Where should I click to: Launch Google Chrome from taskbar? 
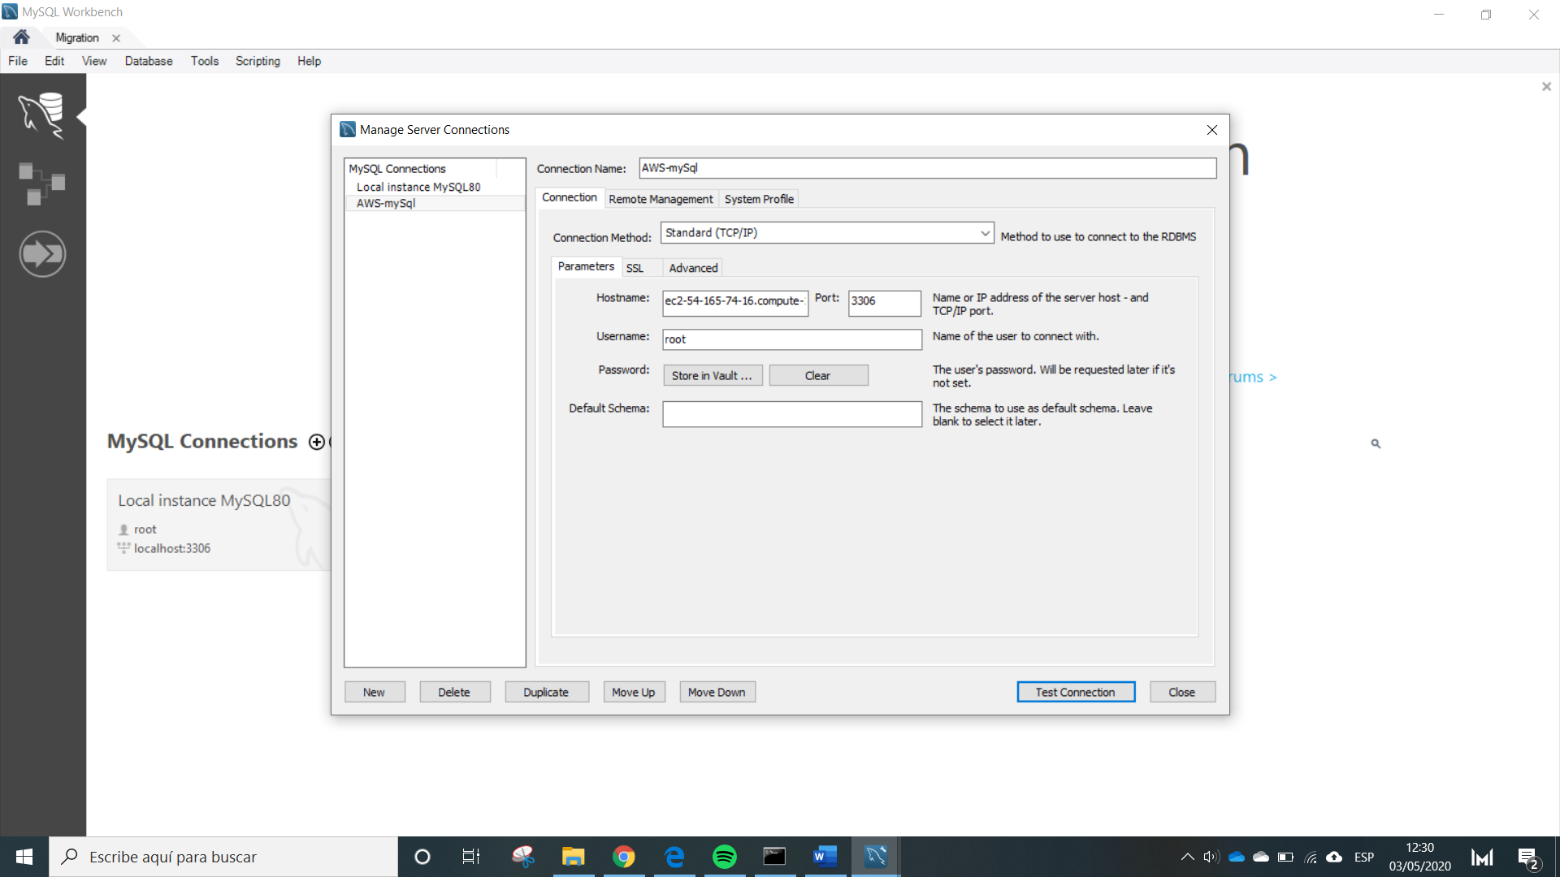[x=624, y=857]
